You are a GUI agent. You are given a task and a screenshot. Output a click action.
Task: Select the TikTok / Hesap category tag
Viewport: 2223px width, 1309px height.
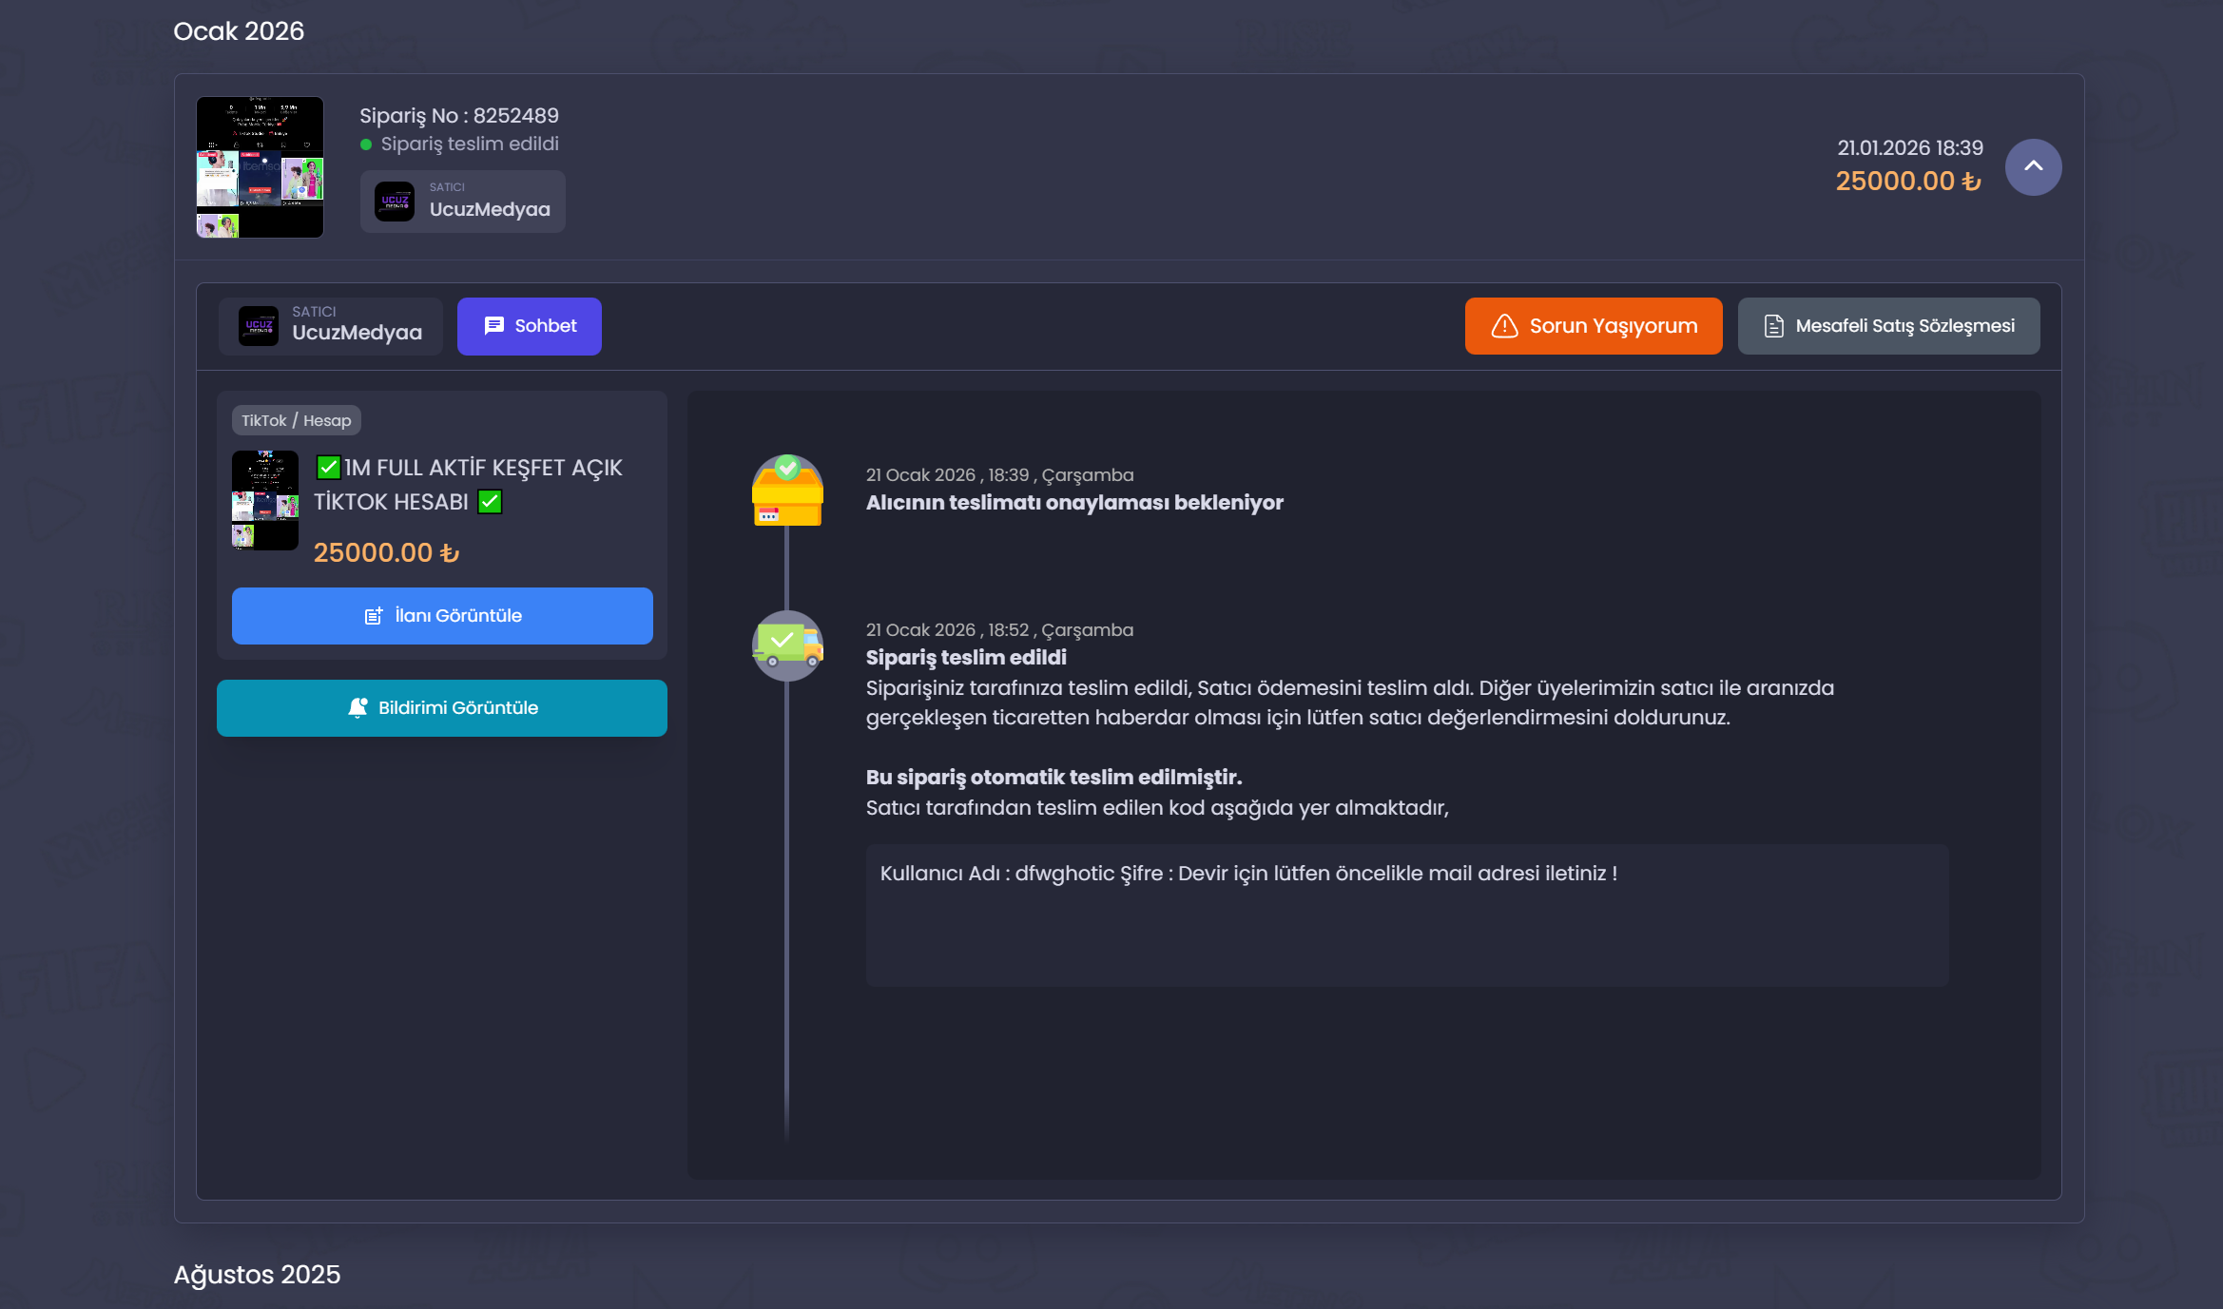click(x=297, y=420)
